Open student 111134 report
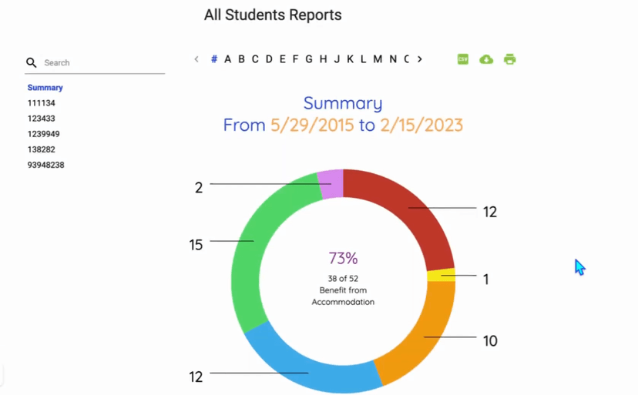 click(42, 103)
